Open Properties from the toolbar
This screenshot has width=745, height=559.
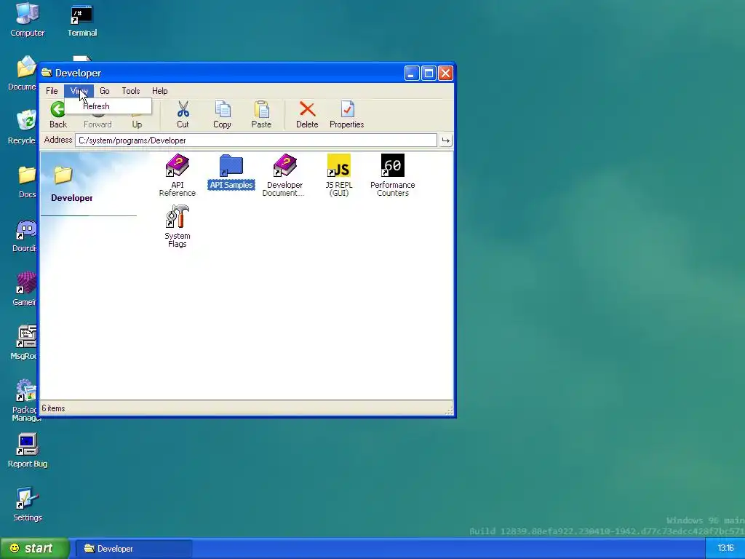coord(347,115)
